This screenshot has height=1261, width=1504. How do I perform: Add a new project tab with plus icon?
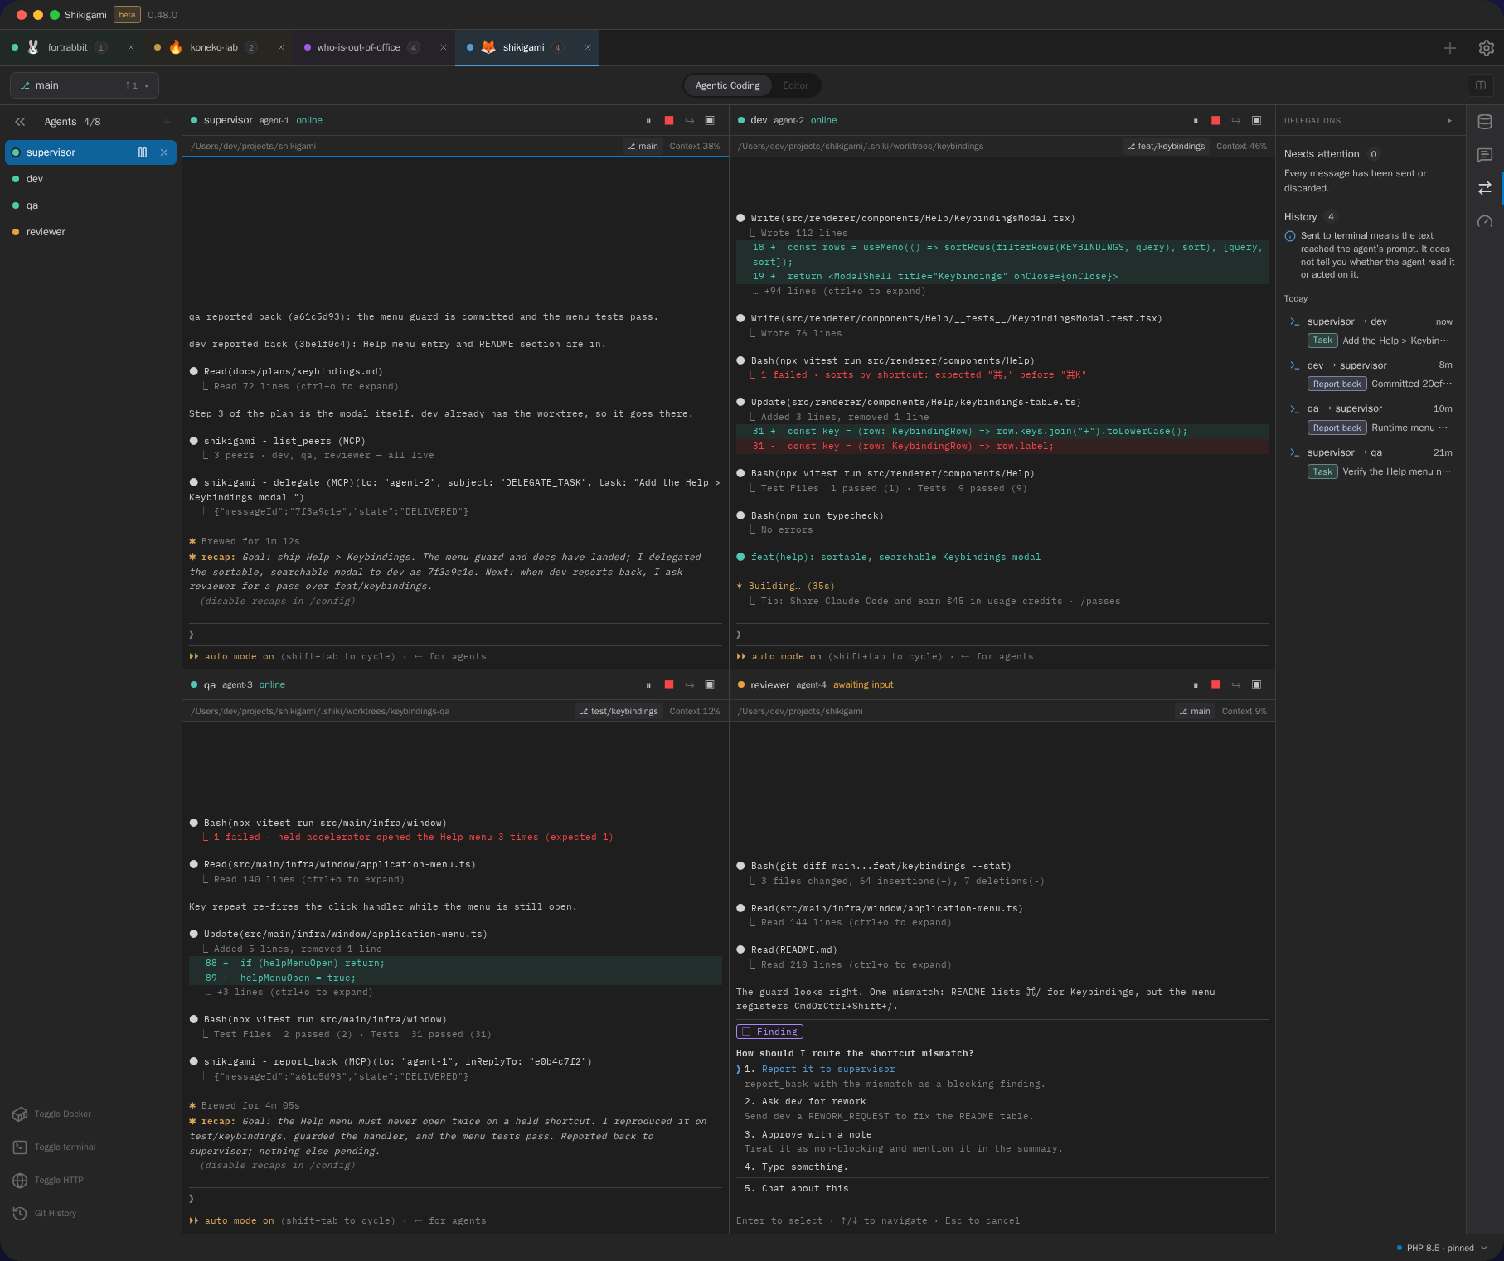coord(1450,48)
